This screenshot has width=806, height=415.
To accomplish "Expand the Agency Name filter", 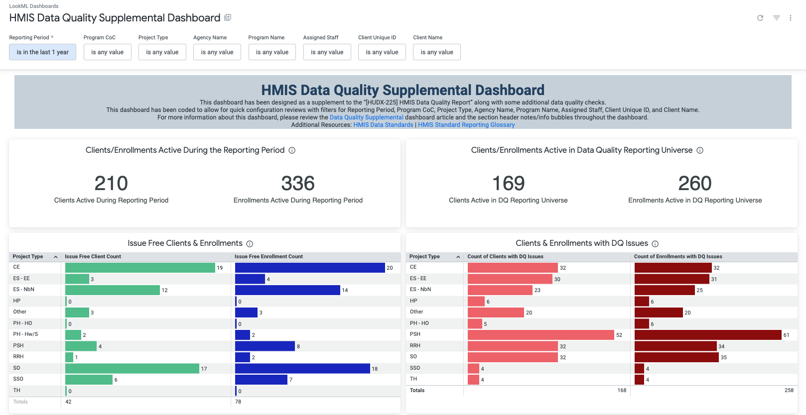I will coord(217,52).
